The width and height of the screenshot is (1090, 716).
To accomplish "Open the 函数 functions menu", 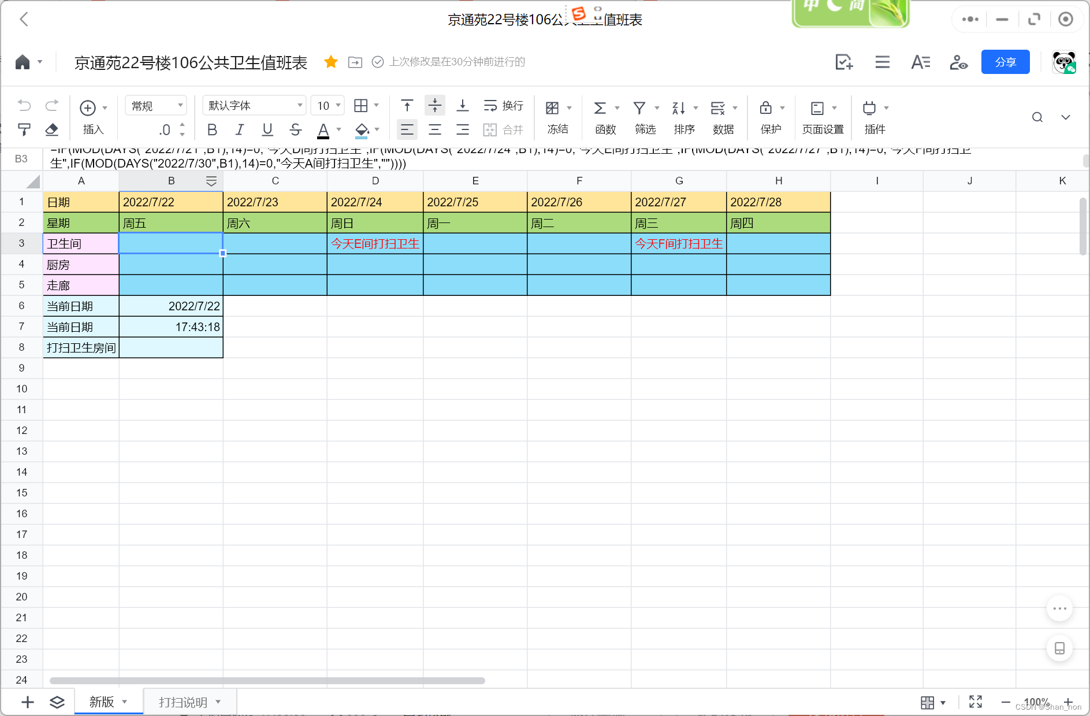I will (605, 118).
